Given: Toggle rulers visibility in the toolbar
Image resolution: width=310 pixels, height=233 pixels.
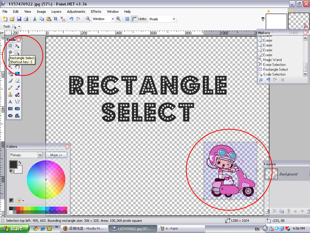Looking at the screenshot, I should coord(134,19).
